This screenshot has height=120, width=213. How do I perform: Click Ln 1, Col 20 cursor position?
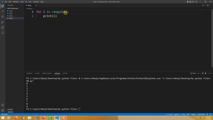click(x=169, y=114)
